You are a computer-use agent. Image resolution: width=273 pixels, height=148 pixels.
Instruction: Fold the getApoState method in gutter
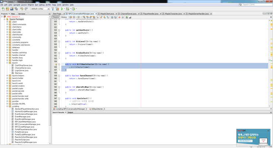click(x=59, y=30)
